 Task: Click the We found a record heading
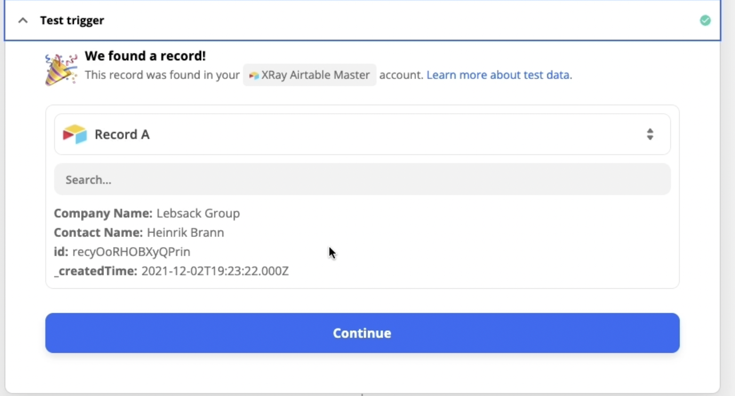coord(145,56)
